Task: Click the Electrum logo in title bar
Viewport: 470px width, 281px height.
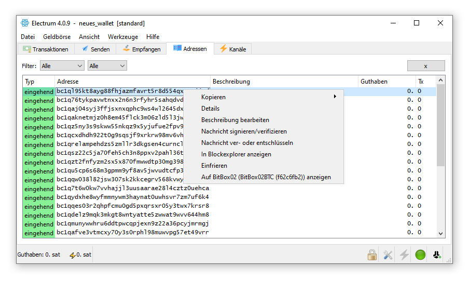Action: click(25, 23)
